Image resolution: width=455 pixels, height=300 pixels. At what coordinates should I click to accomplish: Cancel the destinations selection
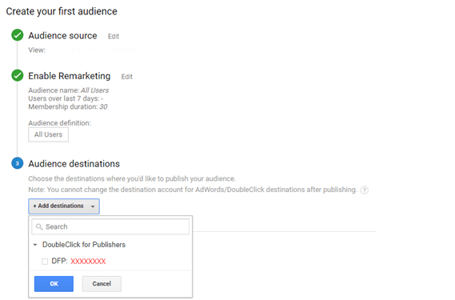tap(102, 284)
